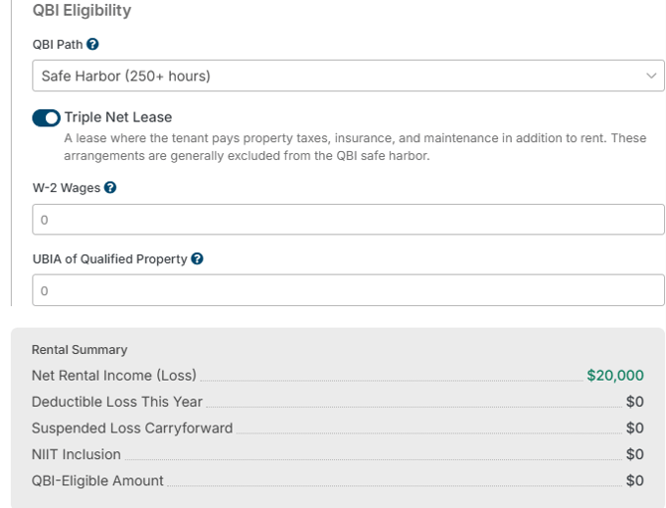Screen dimensions: 666x508
Task: Click the triple net lease description text
Action: pos(355,147)
